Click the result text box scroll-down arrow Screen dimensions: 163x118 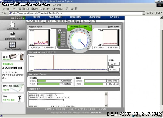106,106
